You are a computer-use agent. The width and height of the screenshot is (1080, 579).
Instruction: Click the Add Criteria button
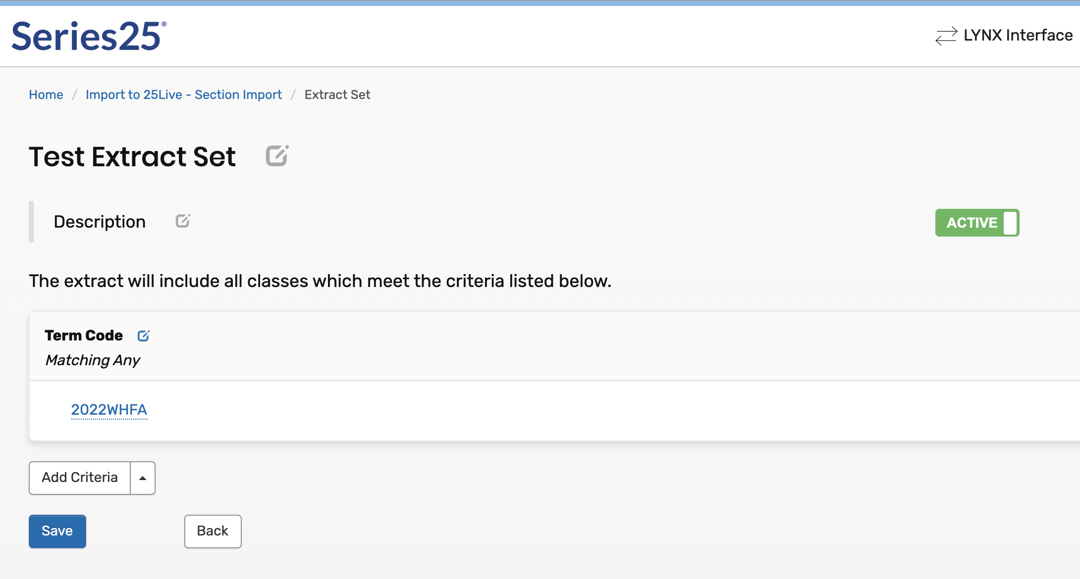tap(80, 478)
